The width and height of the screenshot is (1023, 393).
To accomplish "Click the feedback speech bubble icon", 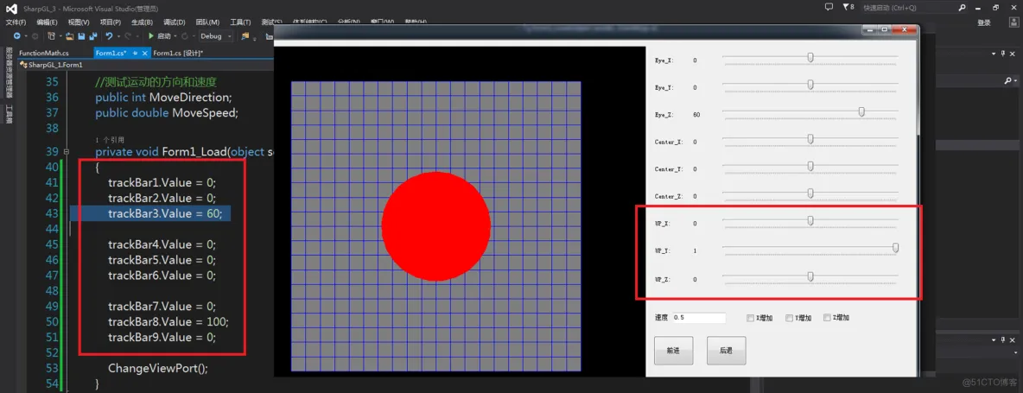I will point(829,7).
